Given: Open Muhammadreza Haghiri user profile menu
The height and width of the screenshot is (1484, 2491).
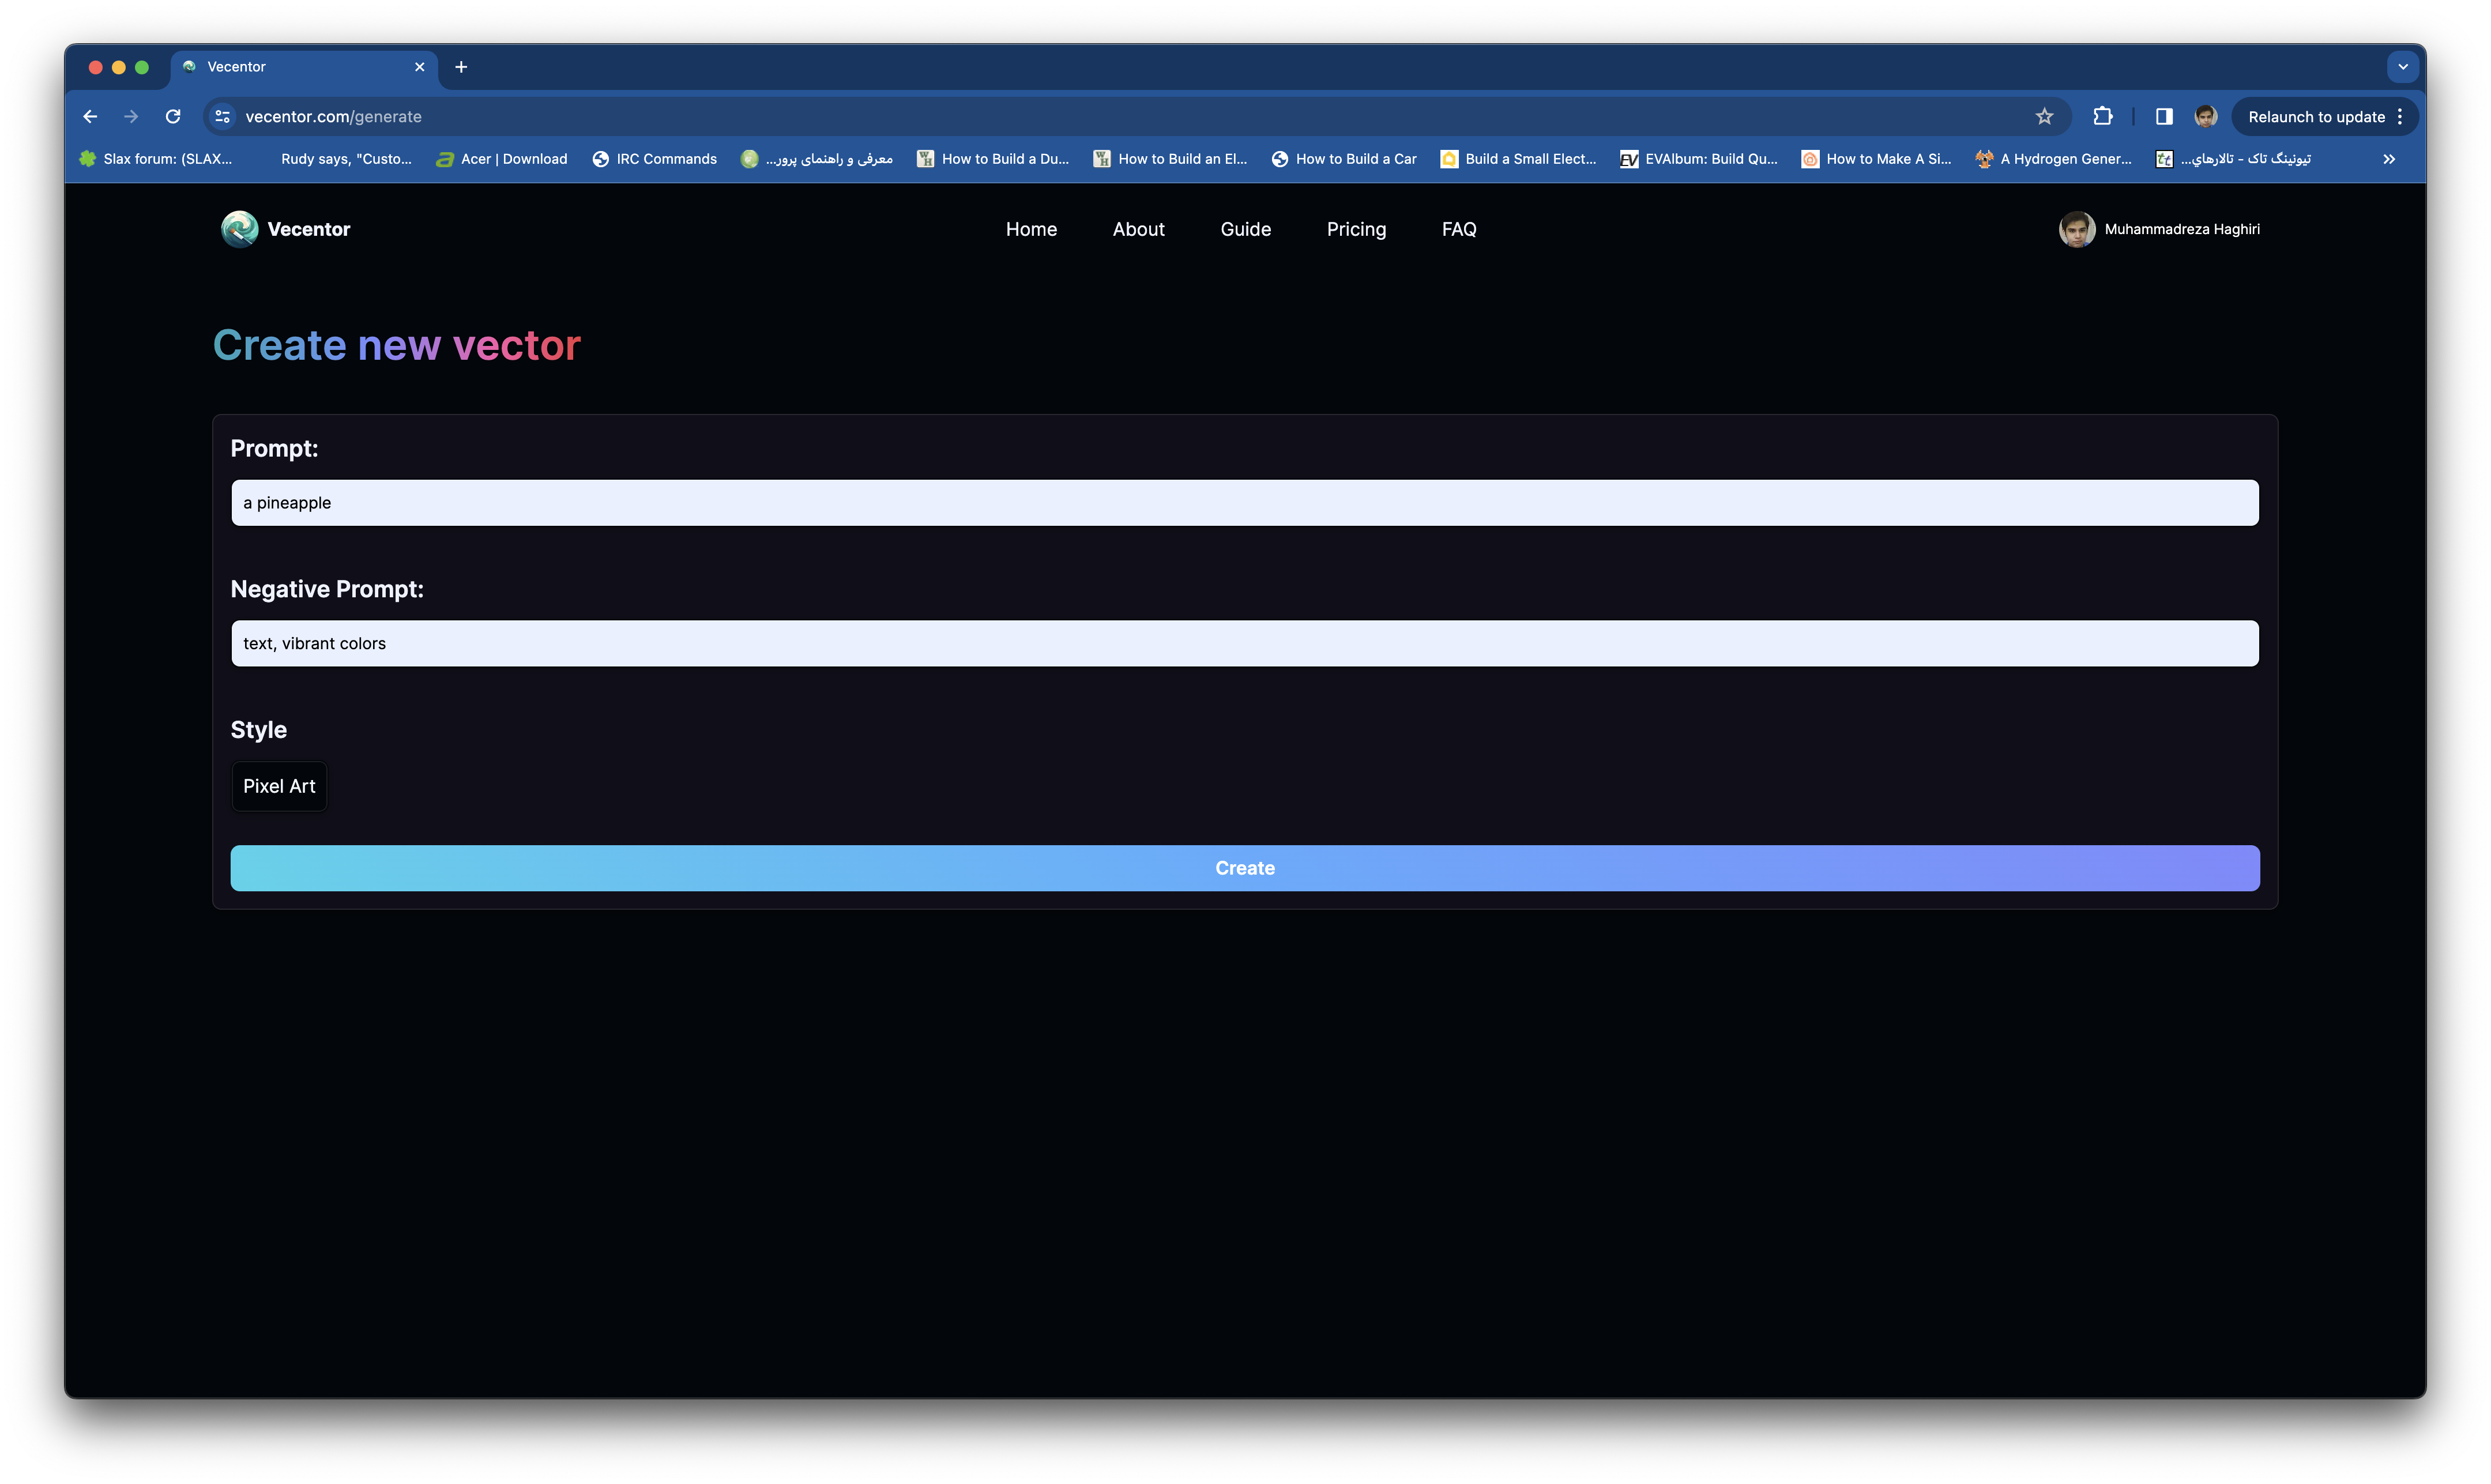Looking at the screenshot, I should pos(2160,229).
